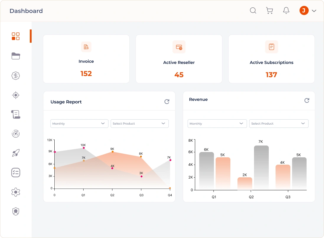This screenshot has height=238, width=324.
Task: Open Revenue Monthly dropdown
Action: coord(217,123)
